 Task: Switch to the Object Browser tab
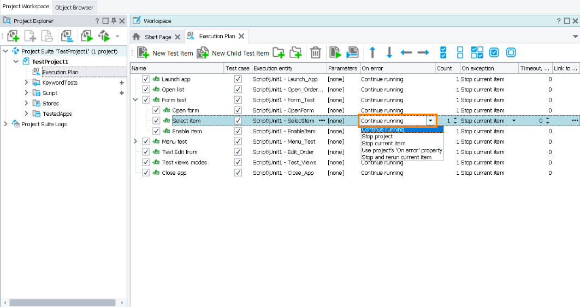pos(74,8)
